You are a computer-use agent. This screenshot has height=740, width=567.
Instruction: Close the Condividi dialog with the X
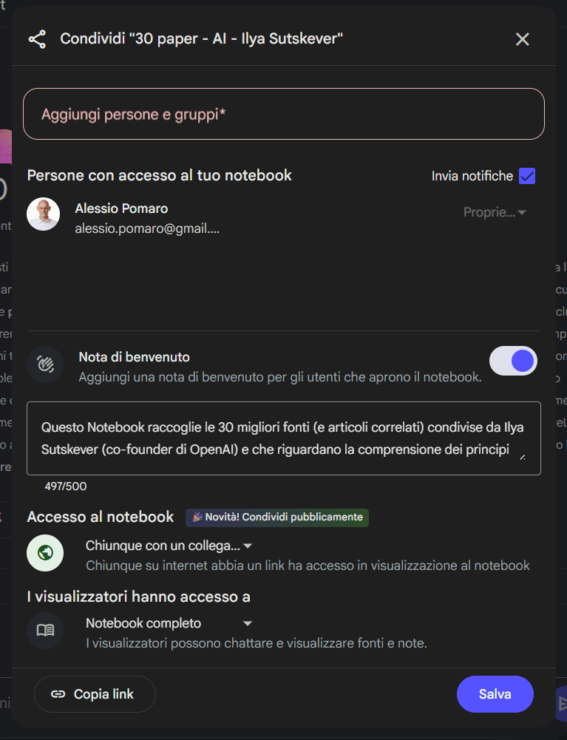[x=522, y=39]
